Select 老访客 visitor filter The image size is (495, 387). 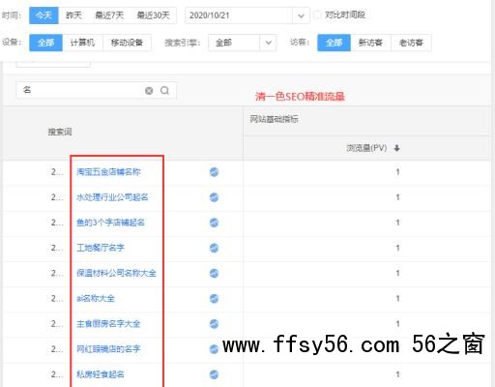pos(411,43)
